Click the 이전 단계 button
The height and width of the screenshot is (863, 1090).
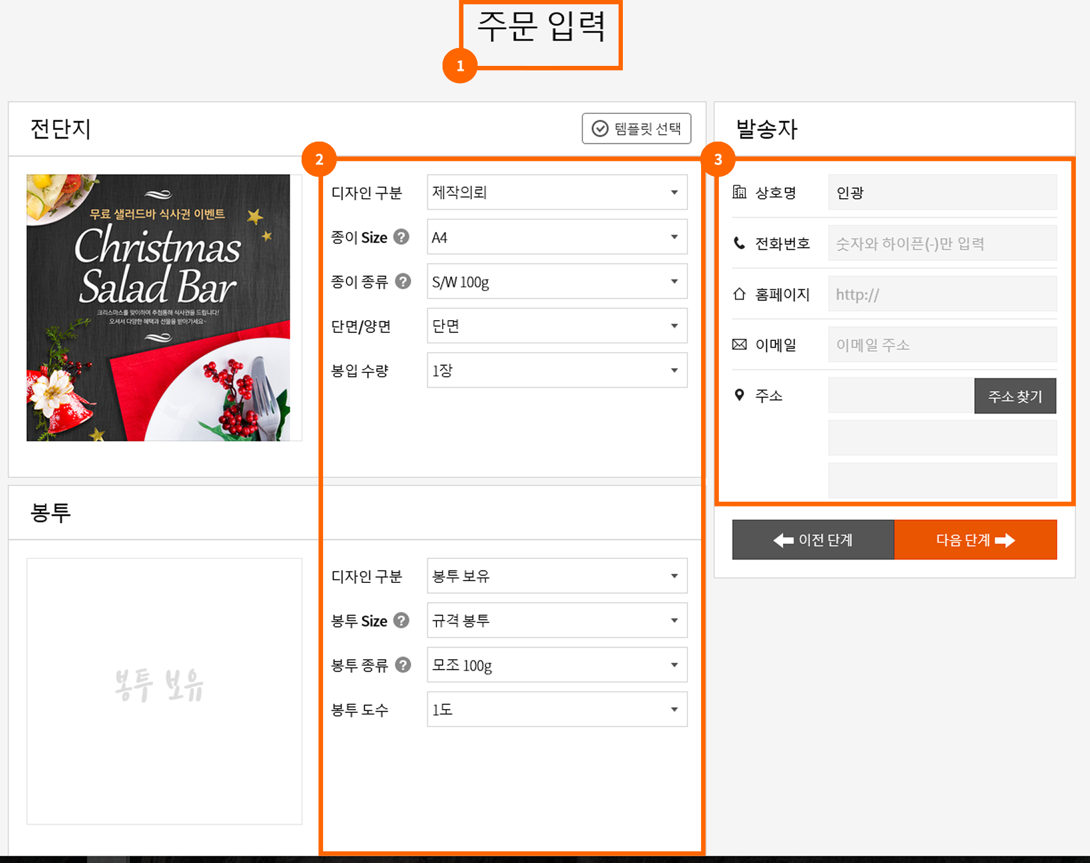point(812,540)
